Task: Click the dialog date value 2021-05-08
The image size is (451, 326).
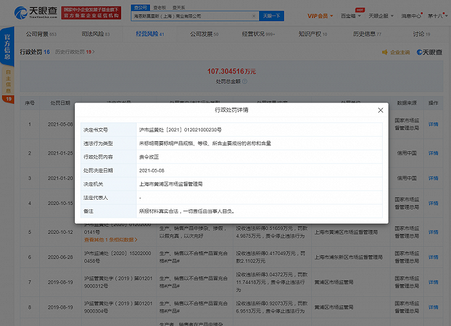Action: coord(151,170)
